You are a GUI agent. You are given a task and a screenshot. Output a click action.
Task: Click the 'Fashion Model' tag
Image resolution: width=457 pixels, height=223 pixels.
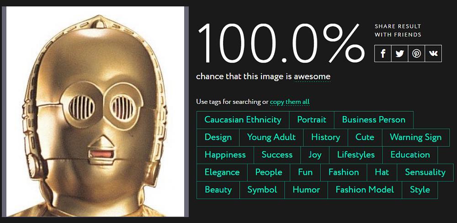365,190
